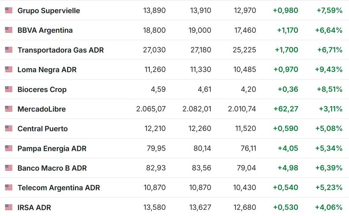The height and width of the screenshot is (216, 349).
Task: Click MercadoLibre's last price 2.065,07
Action: point(151,109)
